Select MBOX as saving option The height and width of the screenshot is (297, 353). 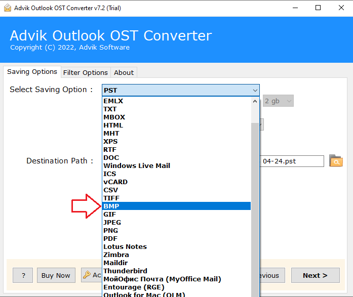(x=176, y=117)
